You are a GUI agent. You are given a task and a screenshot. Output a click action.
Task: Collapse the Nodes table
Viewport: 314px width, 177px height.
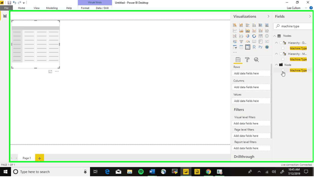(275, 36)
